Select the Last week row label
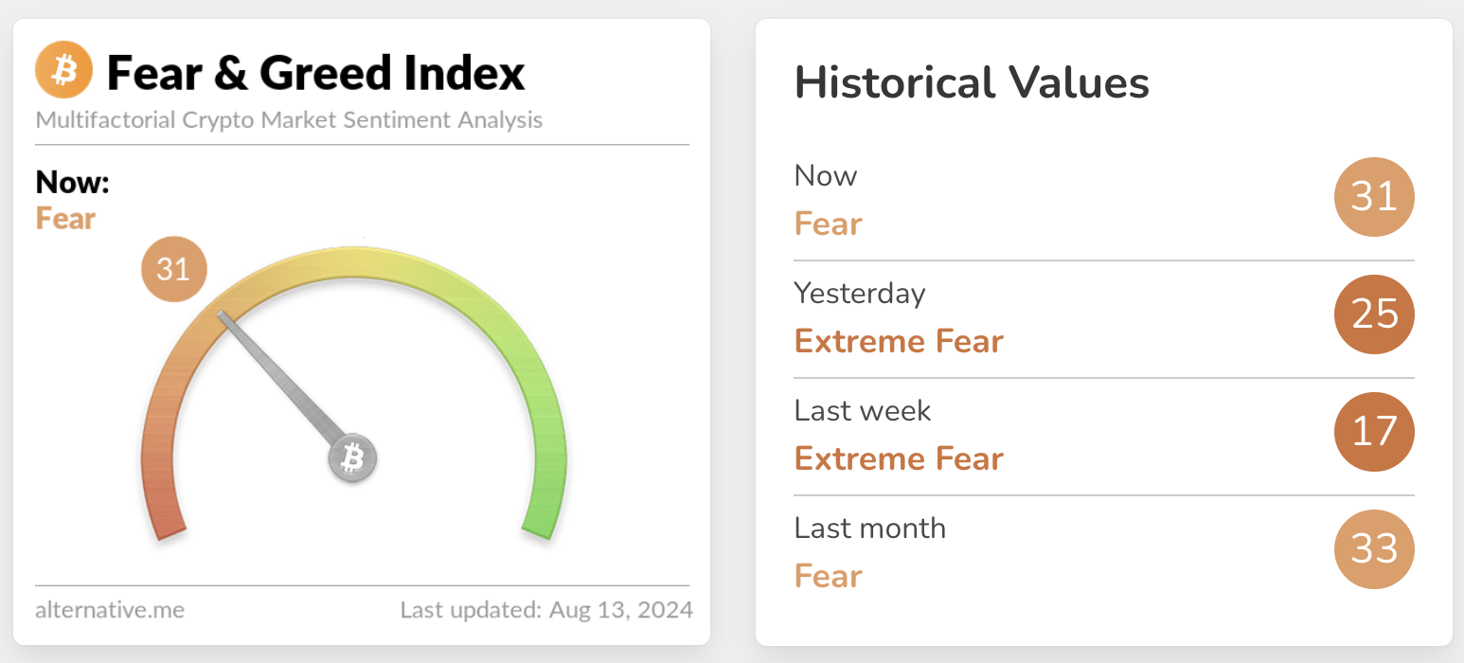1464x663 pixels. (x=862, y=411)
